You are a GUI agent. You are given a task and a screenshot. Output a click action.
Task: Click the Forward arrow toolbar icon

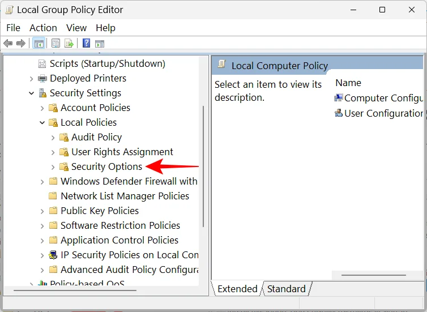[21, 43]
